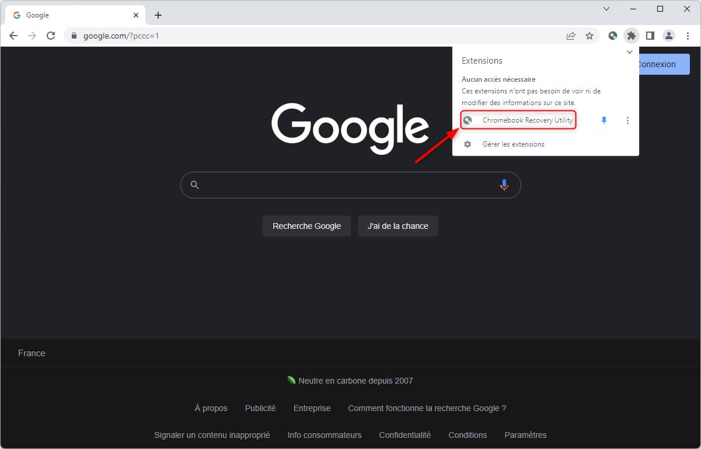The width and height of the screenshot is (701, 449).
Task: Open the Paramètres footer menu
Action: pos(526,435)
